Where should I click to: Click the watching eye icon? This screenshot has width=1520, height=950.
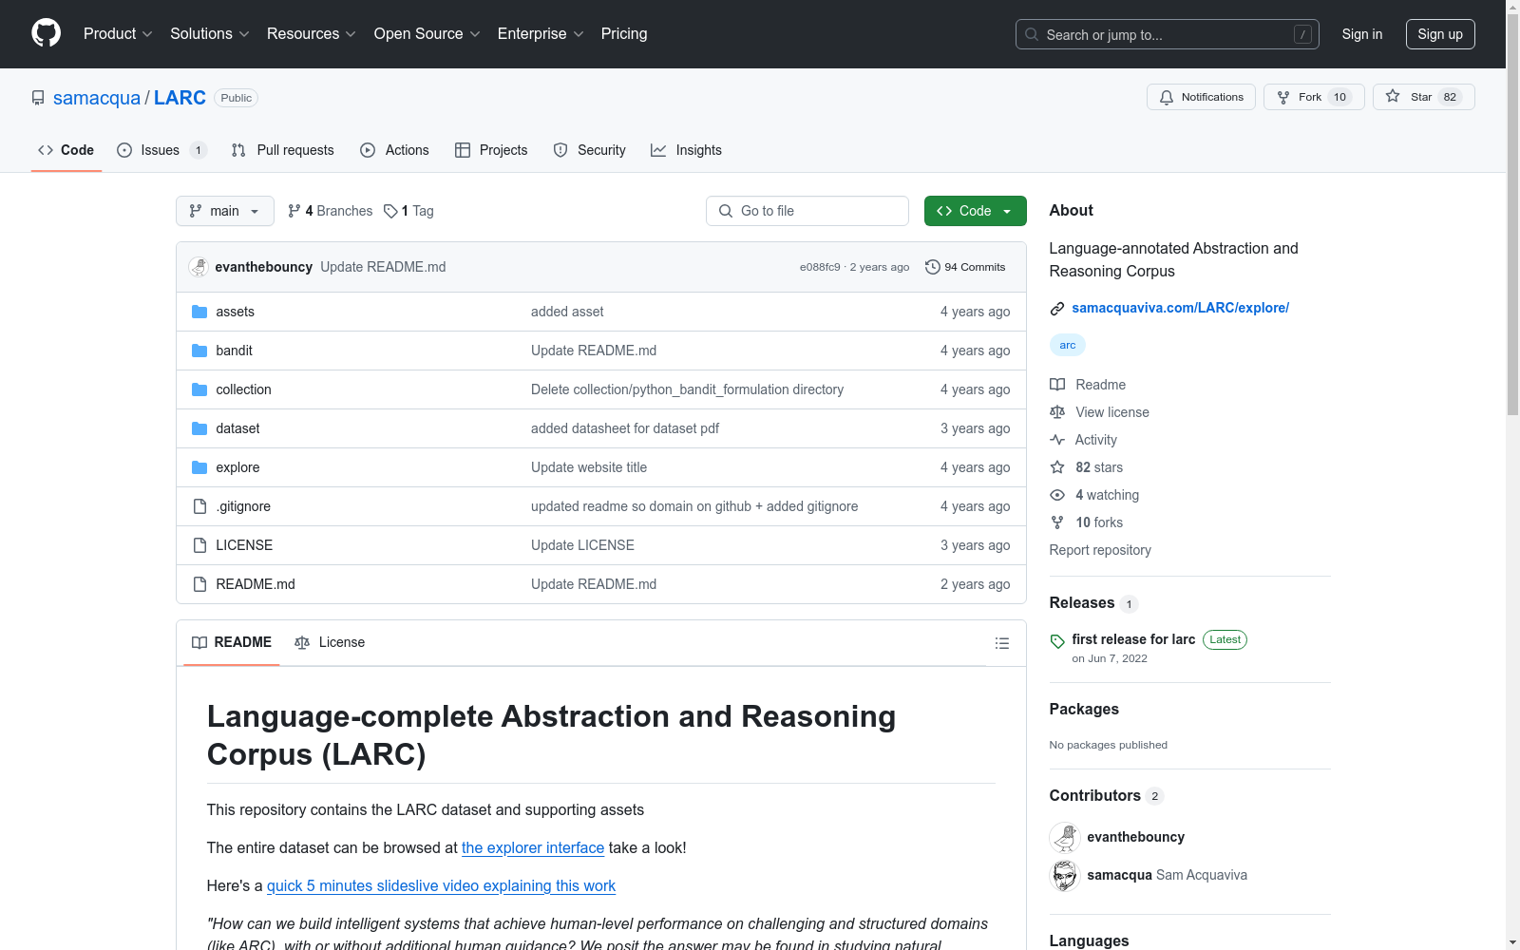pos(1057,495)
